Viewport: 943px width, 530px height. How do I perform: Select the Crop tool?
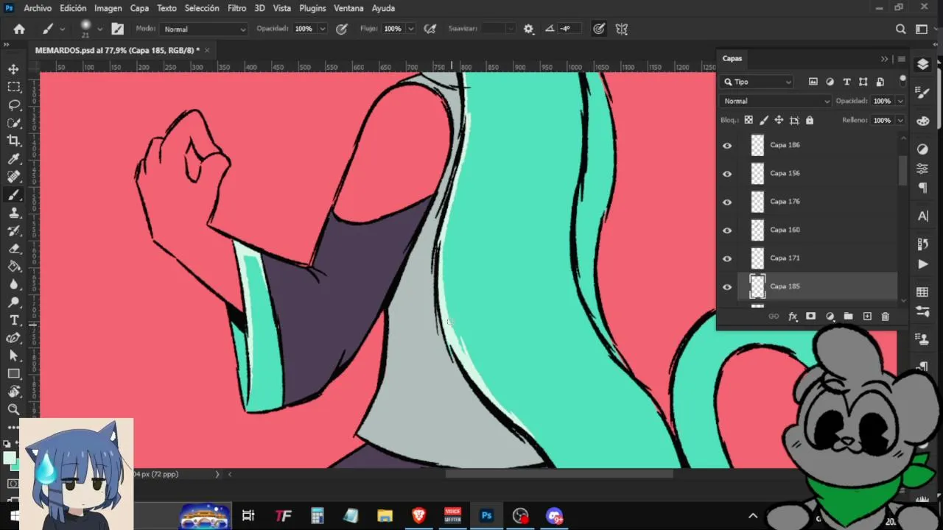13,141
